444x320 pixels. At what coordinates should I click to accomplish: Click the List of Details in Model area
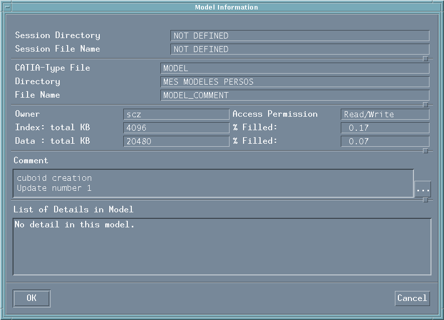click(x=221, y=246)
